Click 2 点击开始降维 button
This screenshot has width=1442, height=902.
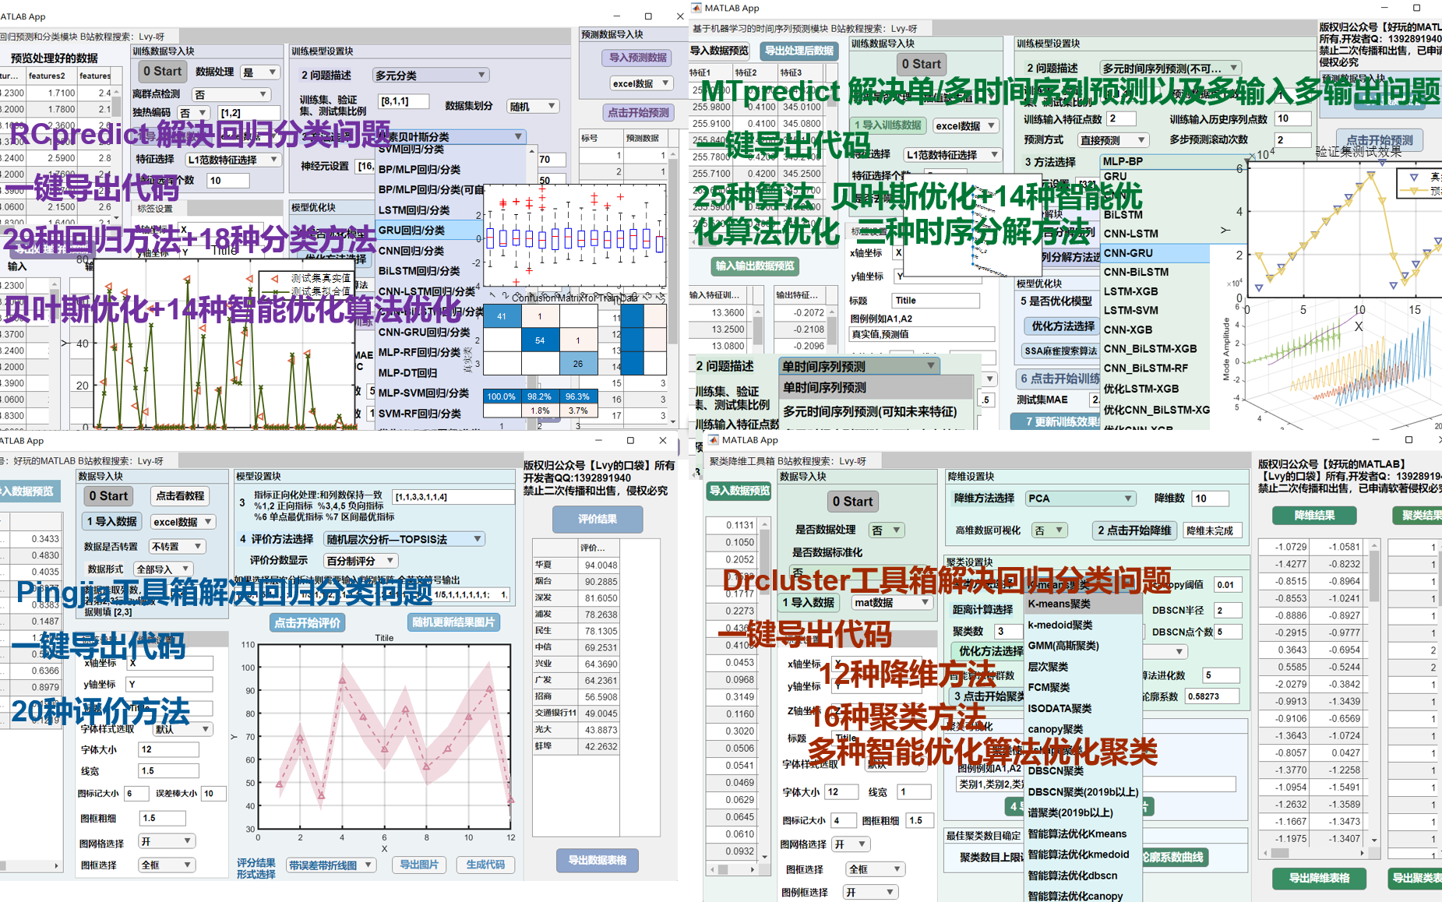1134,530
